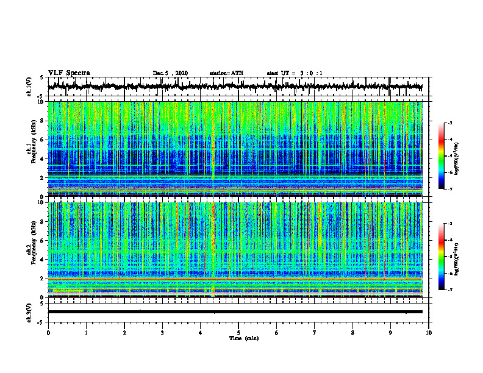Click the ch.1 color bar log(PSD) label

[457, 159]
